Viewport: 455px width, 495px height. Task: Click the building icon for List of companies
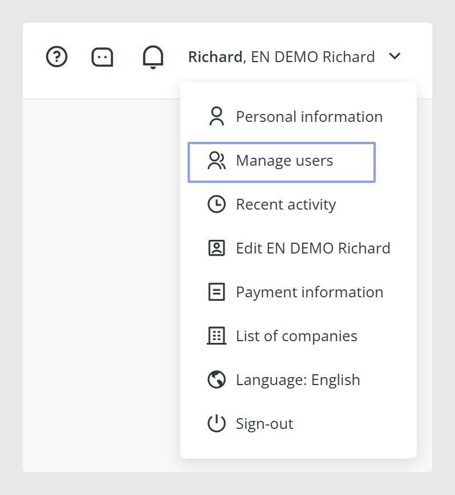tap(217, 336)
